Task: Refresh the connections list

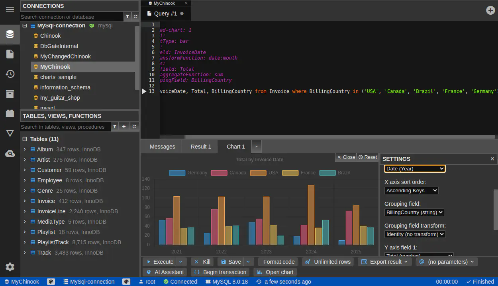Action: coord(135,17)
